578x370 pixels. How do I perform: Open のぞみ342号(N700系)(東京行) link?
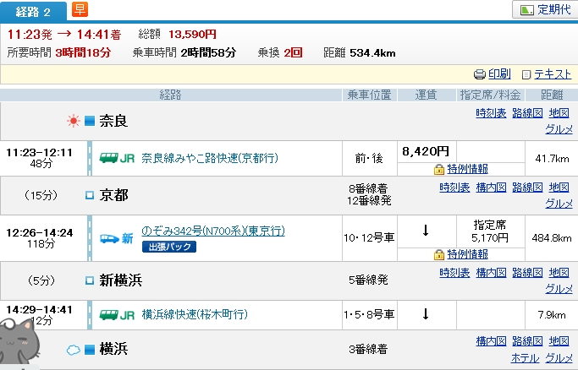pos(213,231)
